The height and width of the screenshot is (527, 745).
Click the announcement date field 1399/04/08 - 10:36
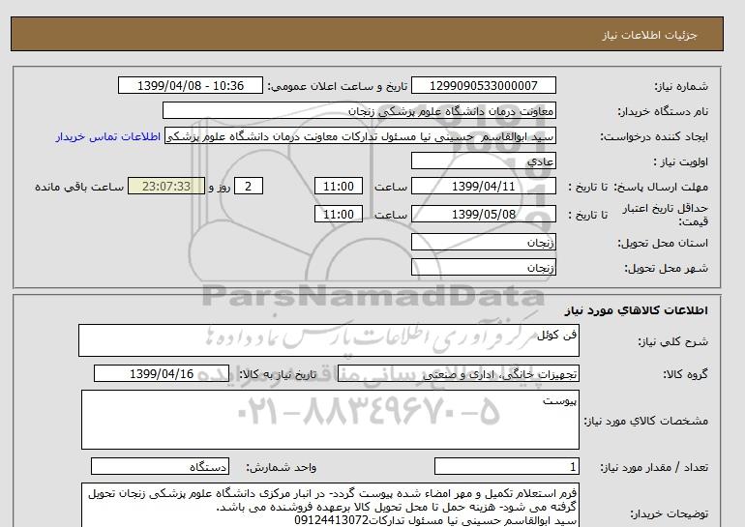(190, 85)
